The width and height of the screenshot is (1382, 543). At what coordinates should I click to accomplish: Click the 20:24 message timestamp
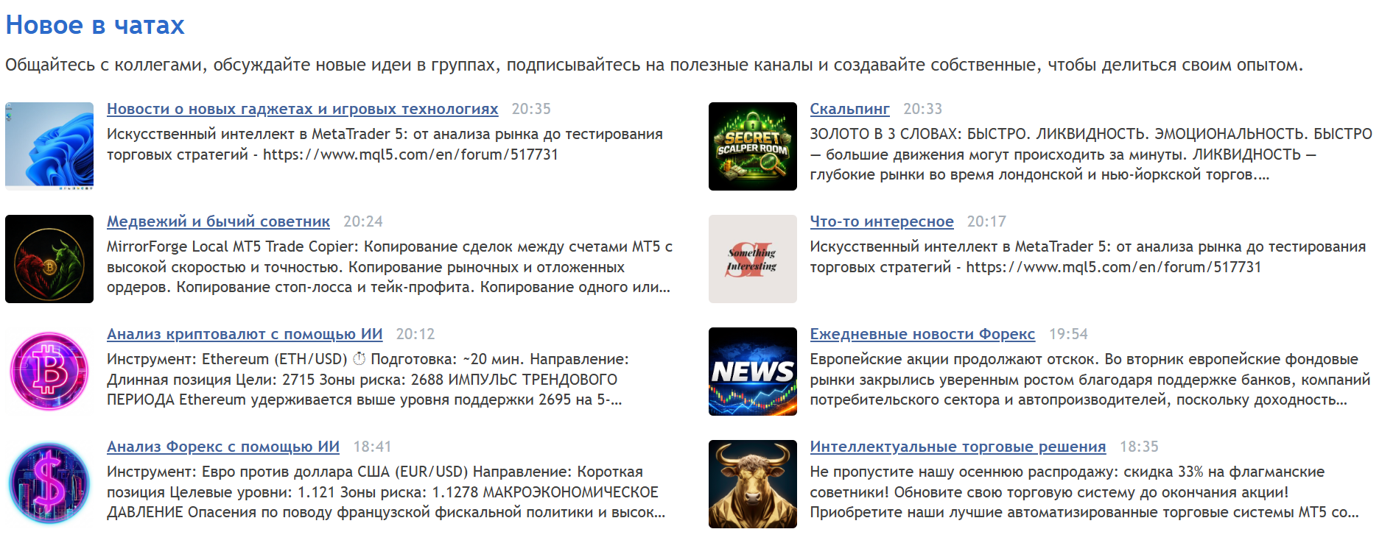[x=363, y=221]
